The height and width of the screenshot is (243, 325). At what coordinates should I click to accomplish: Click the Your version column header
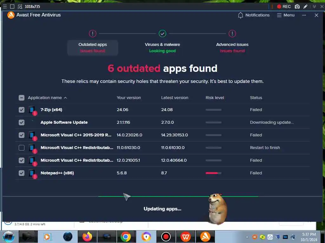coord(129,98)
